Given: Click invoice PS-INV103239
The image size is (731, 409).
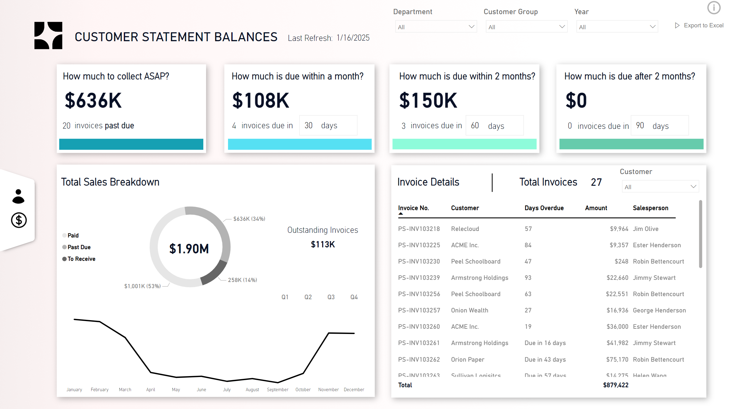Looking at the screenshot, I should (419, 278).
